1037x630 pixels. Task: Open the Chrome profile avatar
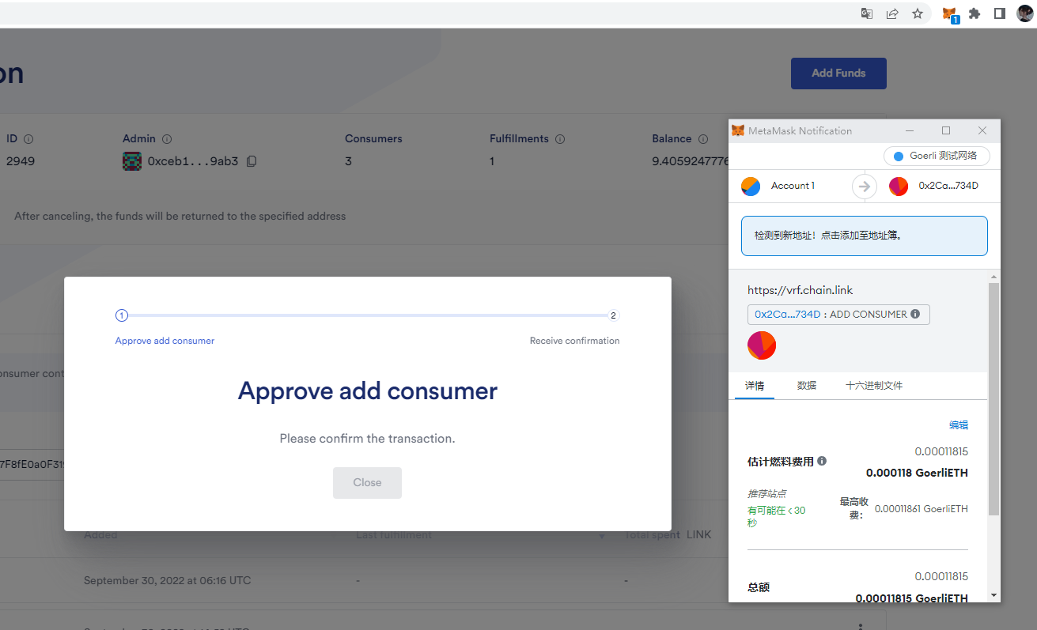(1024, 13)
